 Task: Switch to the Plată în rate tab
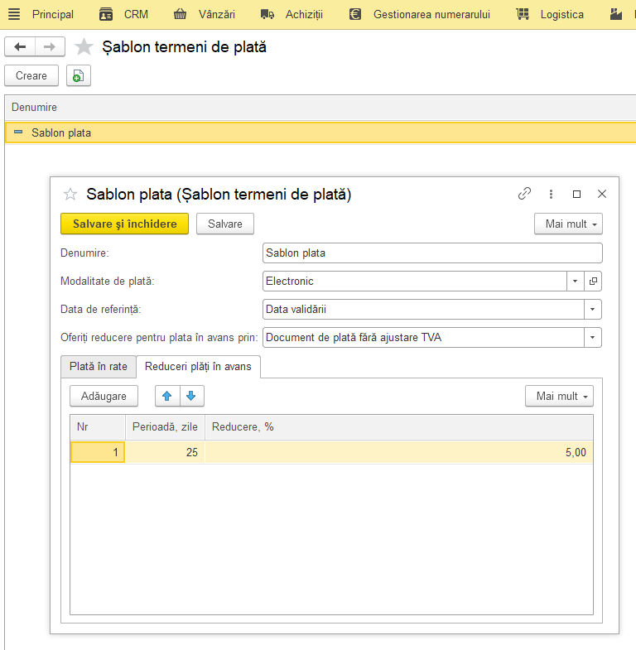(x=99, y=367)
